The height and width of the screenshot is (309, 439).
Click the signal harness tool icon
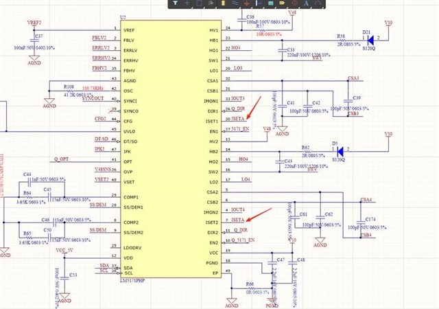(x=259, y=3)
